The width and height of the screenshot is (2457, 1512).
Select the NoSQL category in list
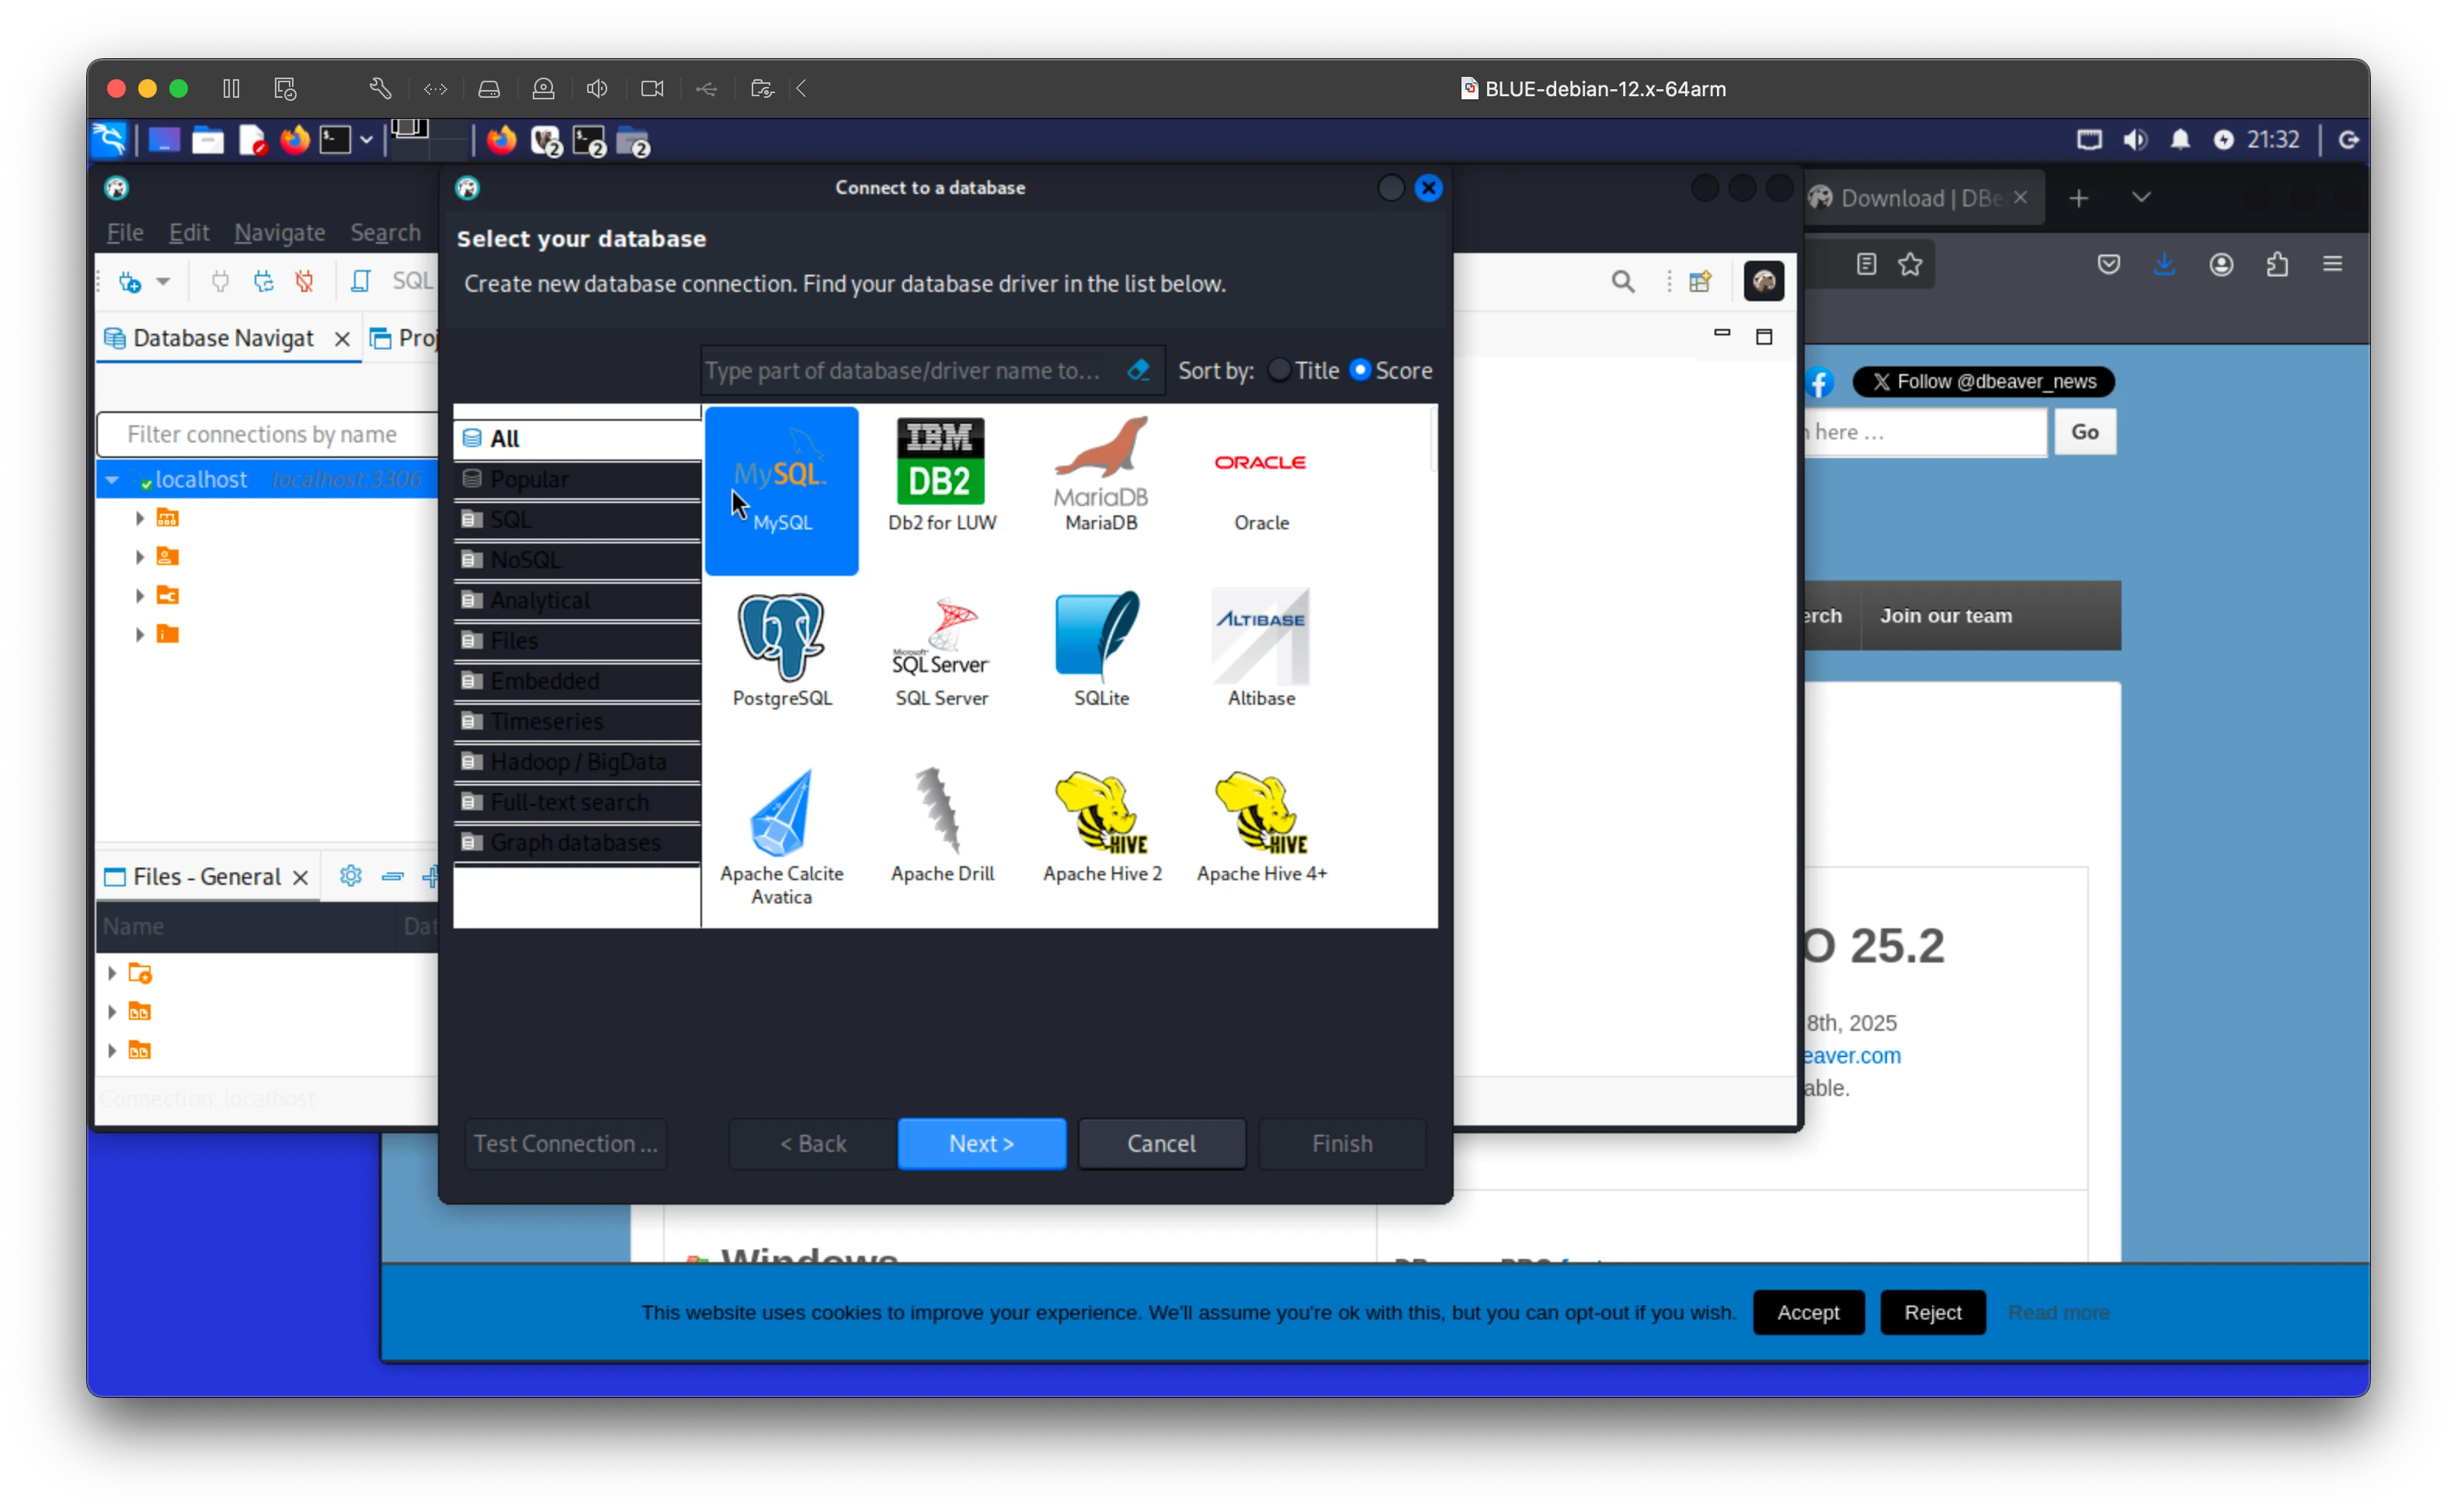pos(526,560)
